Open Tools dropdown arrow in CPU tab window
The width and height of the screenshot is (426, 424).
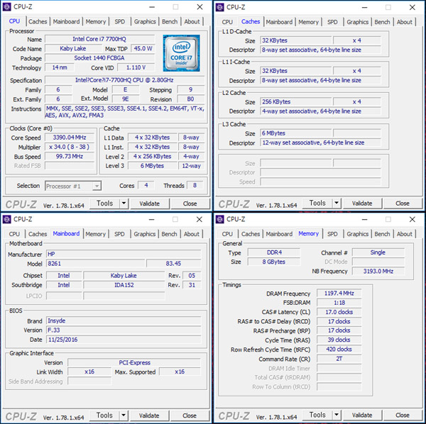point(124,203)
